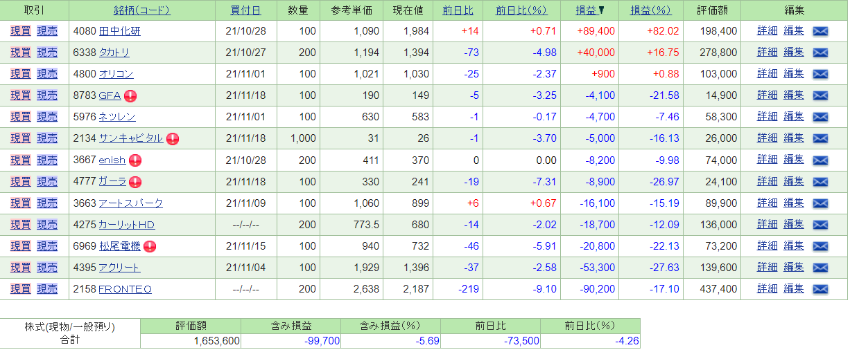Click 現売 for ネツレン row
Image resolution: width=850 pixels, height=352 pixels.
click(x=47, y=117)
